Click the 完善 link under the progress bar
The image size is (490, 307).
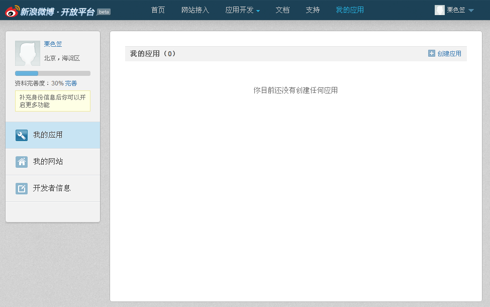(71, 83)
